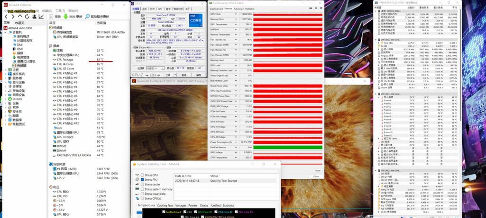This screenshot has height=218, width=486.
Task: Collapse 计算机 node in AIDA64 tree
Action: click(x=5, y=32)
